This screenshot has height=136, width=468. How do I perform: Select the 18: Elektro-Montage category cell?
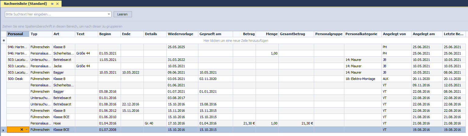point(363,79)
